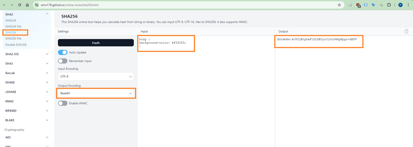The image size is (413, 147).
Task: Open the Extensions puzzle-piece menu
Action: coord(389,5)
